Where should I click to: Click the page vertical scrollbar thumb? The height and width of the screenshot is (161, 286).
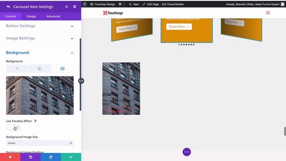point(285,131)
